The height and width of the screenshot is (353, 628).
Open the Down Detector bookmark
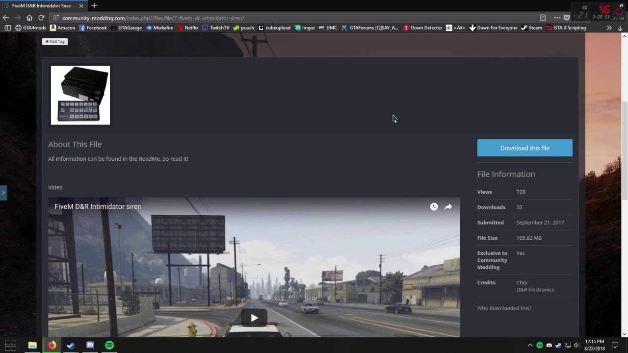point(422,28)
